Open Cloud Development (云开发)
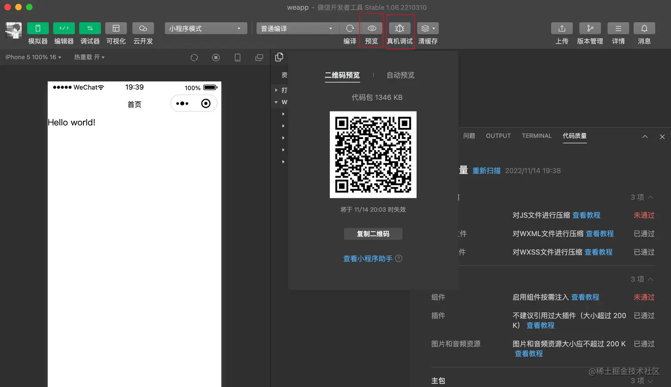This screenshot has width=671, height=387. point(143,28)
